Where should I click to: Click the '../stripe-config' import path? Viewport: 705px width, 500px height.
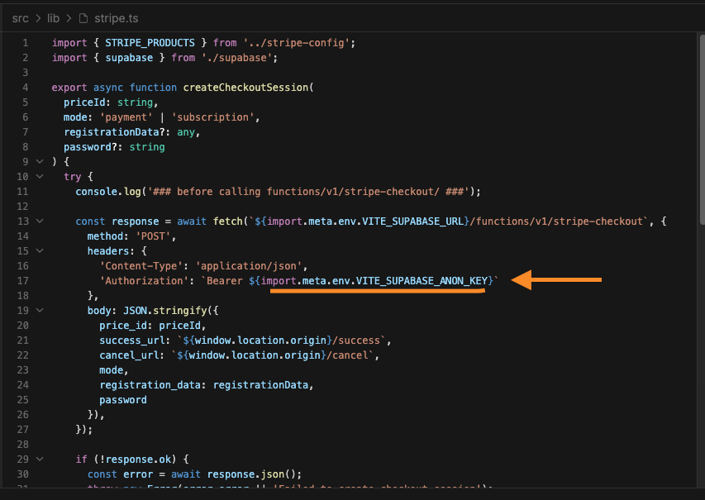click(297, 43)
